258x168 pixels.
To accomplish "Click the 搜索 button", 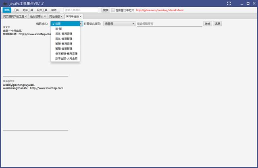I will [106, 10].
